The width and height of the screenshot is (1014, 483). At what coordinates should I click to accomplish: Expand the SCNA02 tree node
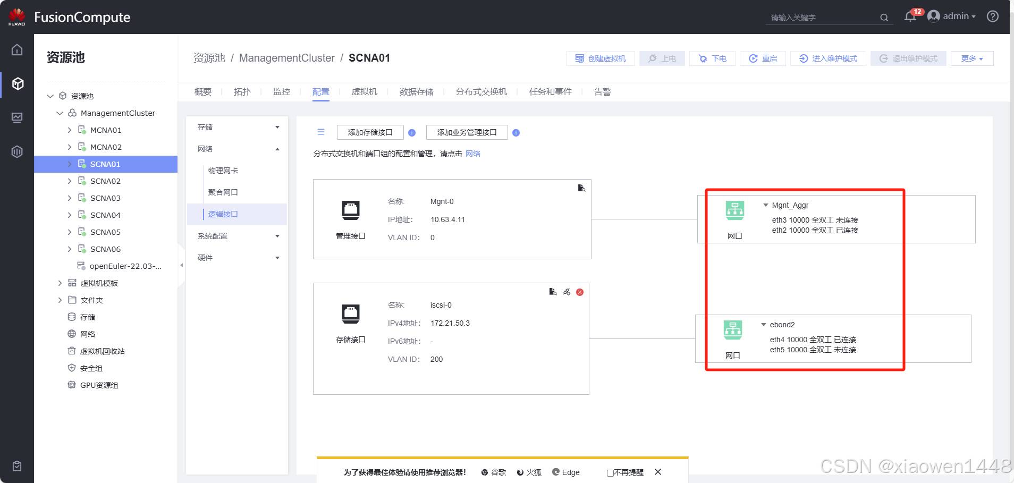pos(69,181)
